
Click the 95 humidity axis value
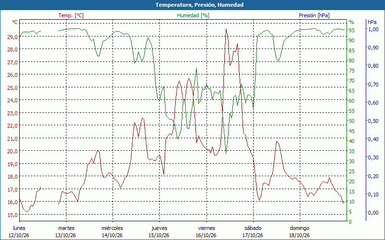tap(352, 30)
